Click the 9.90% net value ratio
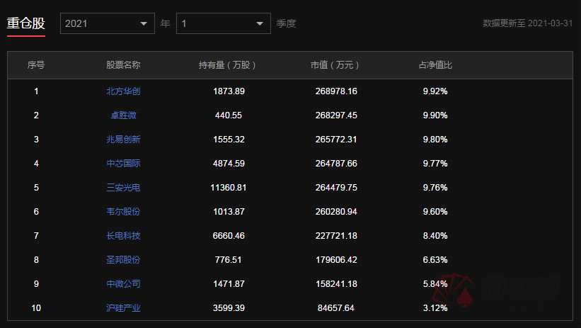Screen dimensions: 581x328 (x=435, y=115)
